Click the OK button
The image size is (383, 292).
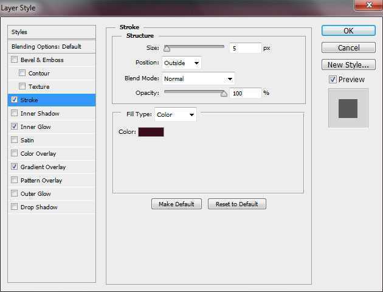(348, 31)
